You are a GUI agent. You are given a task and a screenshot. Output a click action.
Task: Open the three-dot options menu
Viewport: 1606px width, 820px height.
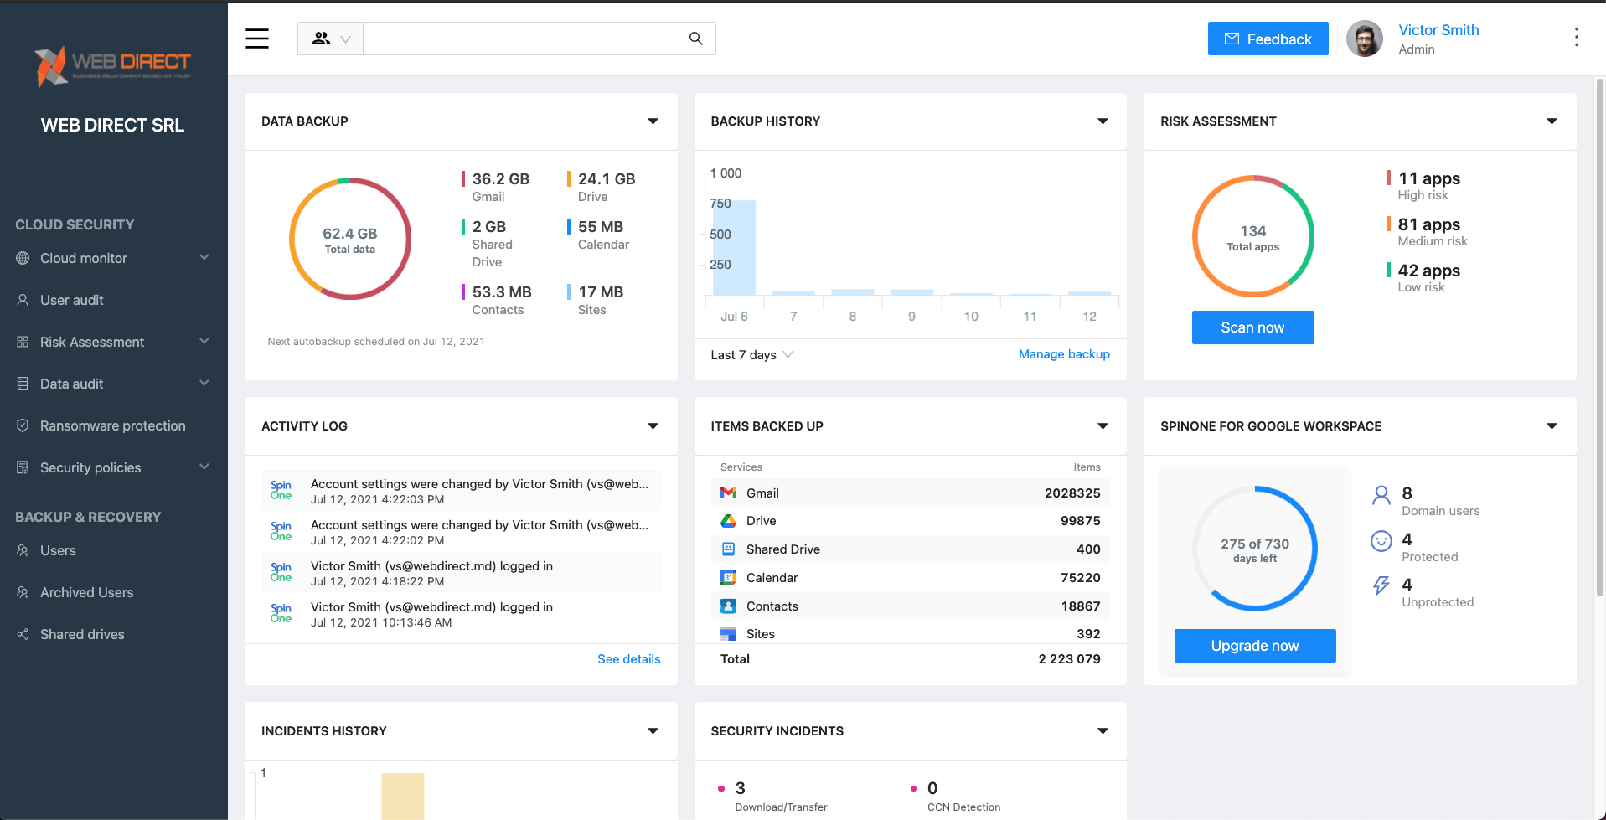click(1576, 38)
